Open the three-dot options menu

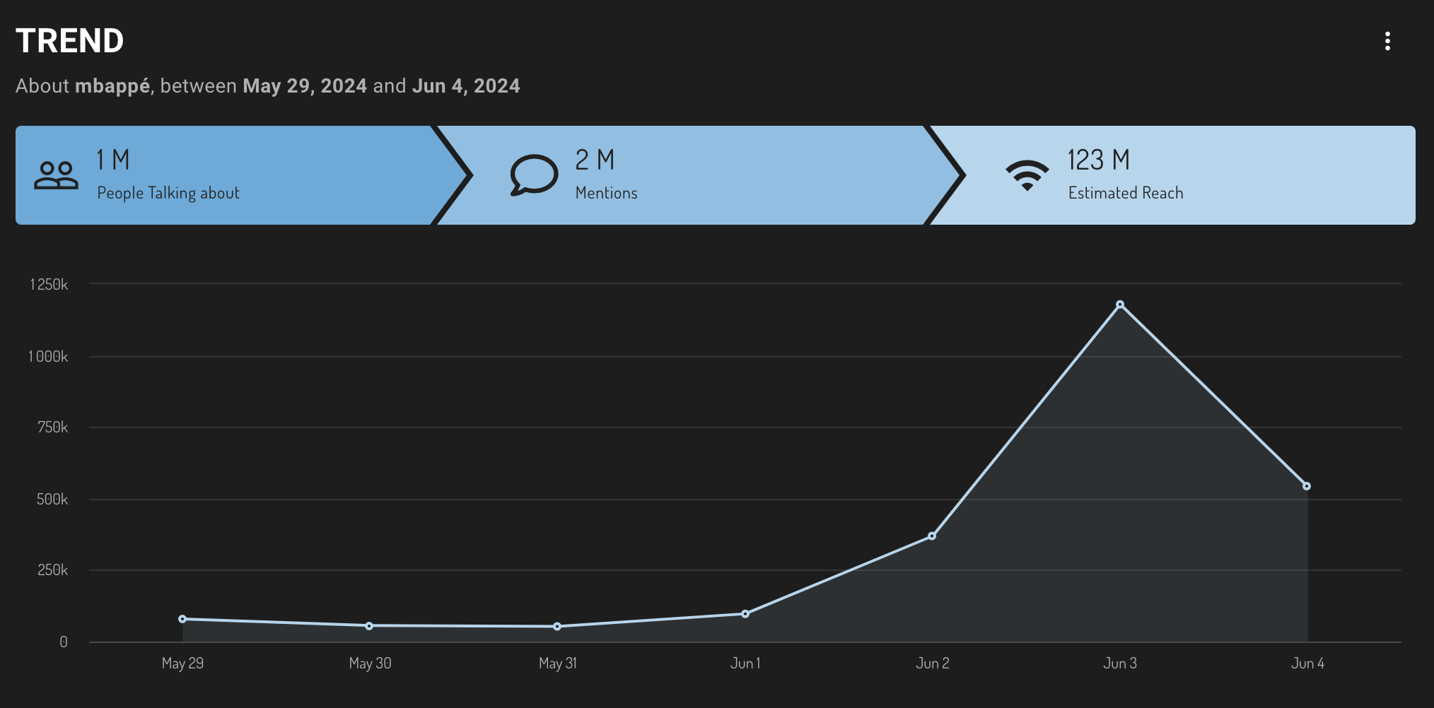(x=1387, y=41)
